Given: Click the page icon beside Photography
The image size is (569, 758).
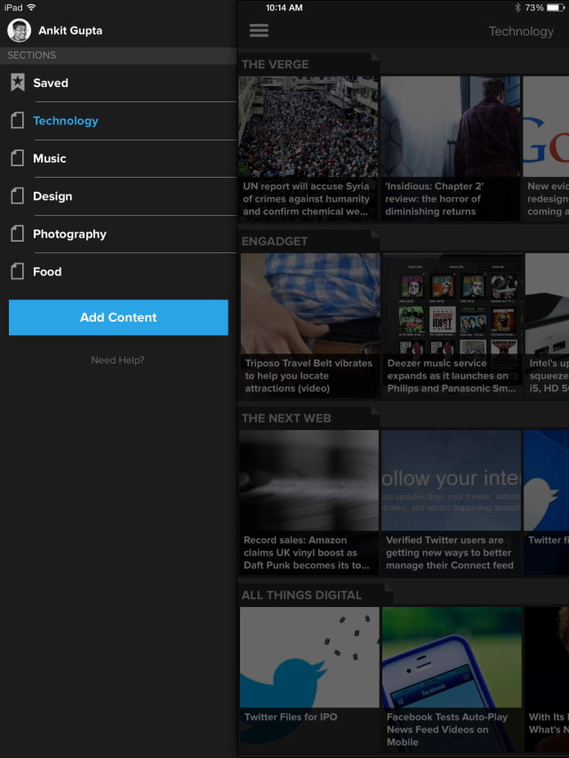Looking at the screenshot, I should (18, 234).
